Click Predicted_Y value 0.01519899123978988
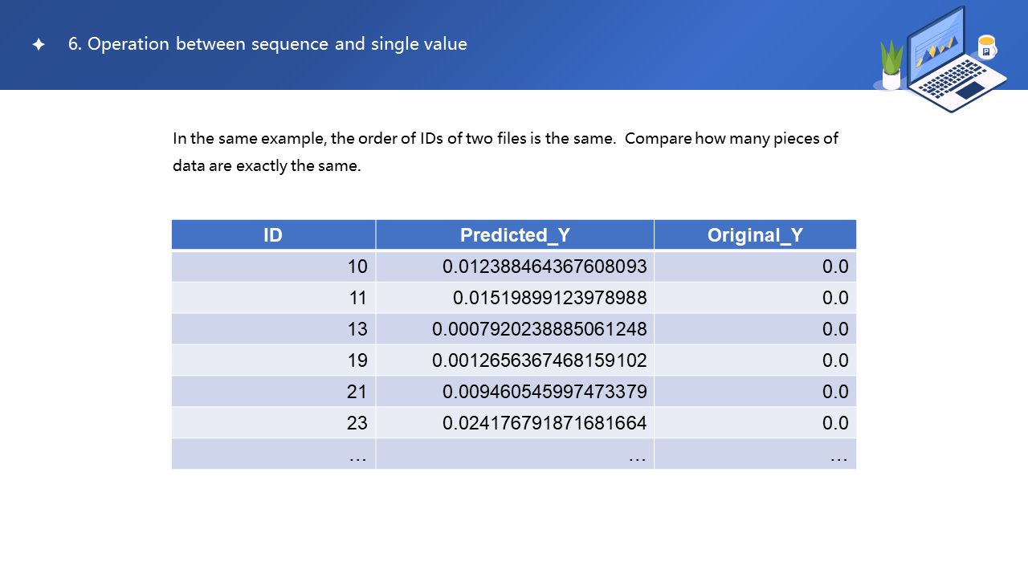Viewport: 1028px width, 578px height. 549,298
